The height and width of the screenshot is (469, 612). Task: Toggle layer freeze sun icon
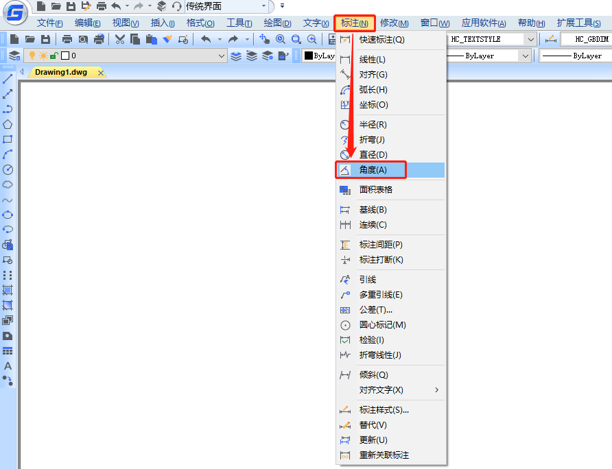click(x=43, y=56)
